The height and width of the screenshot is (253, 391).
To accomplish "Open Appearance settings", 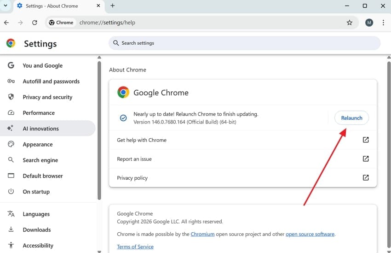I will coord(47,144).
